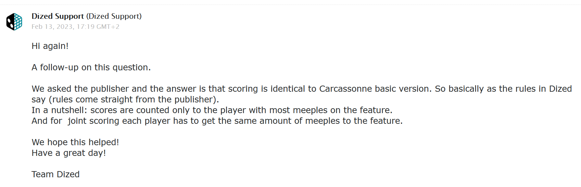
Task: Click the "Team Dized" signature
Action: point(56,174)
